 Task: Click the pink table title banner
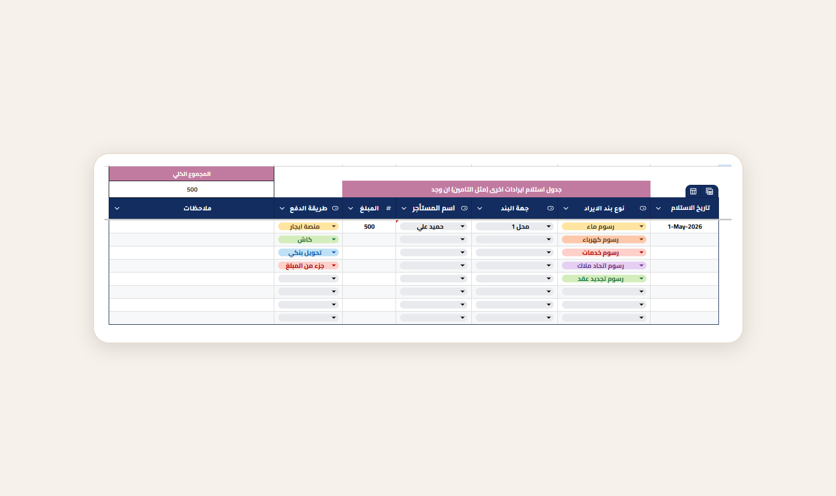click(496, 190)
